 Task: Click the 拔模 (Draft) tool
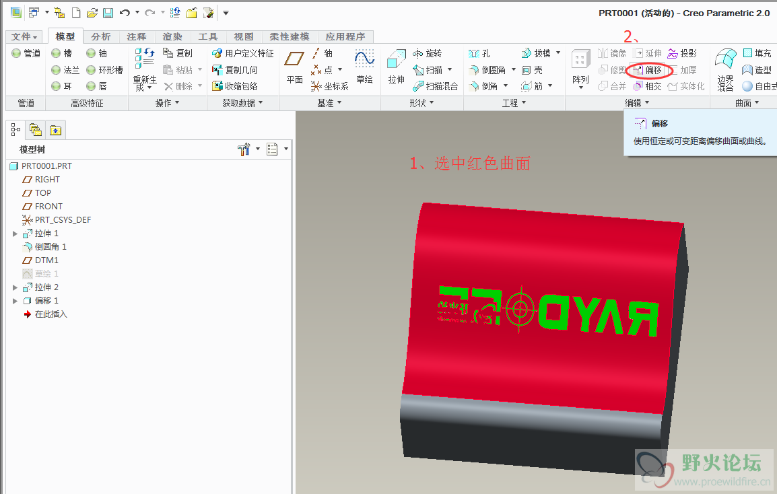[536, 53]
